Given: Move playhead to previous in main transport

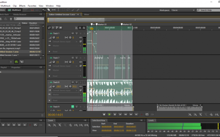Looking at the screenshot, I should [120, 114].
